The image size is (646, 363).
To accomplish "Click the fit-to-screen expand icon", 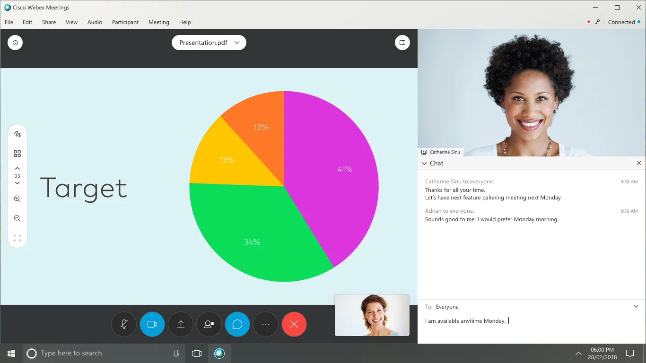I will coord(17,238).
